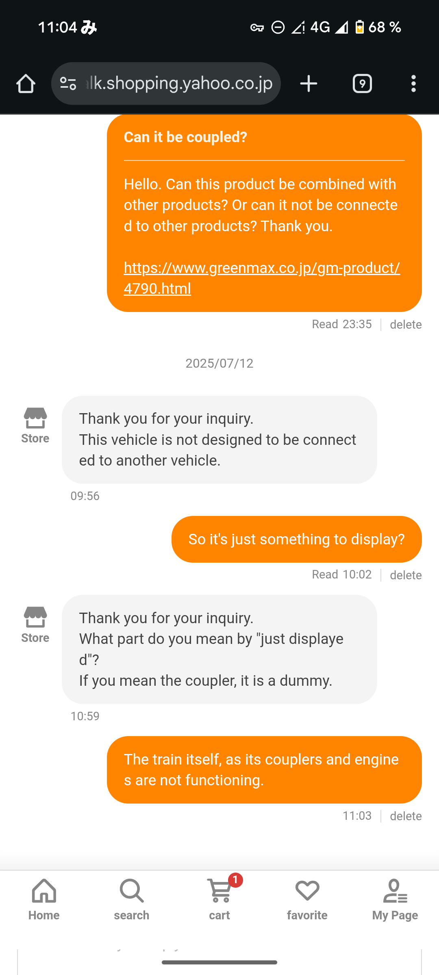Screen dimensions: 439x975
Task: Open a new browser tab
Action: pyautogui.click(x=309, y=84)
